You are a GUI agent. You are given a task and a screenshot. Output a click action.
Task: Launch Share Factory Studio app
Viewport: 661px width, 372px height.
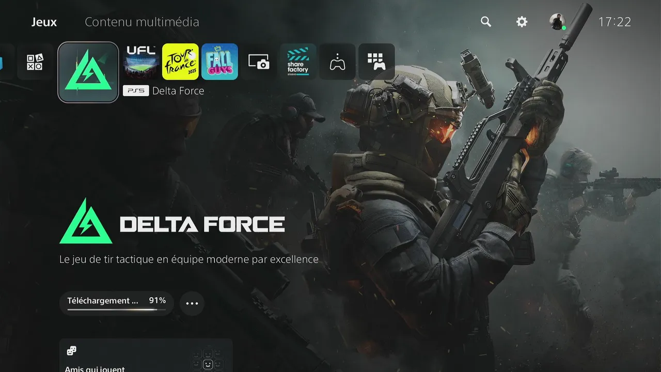[x=298, y=61]
